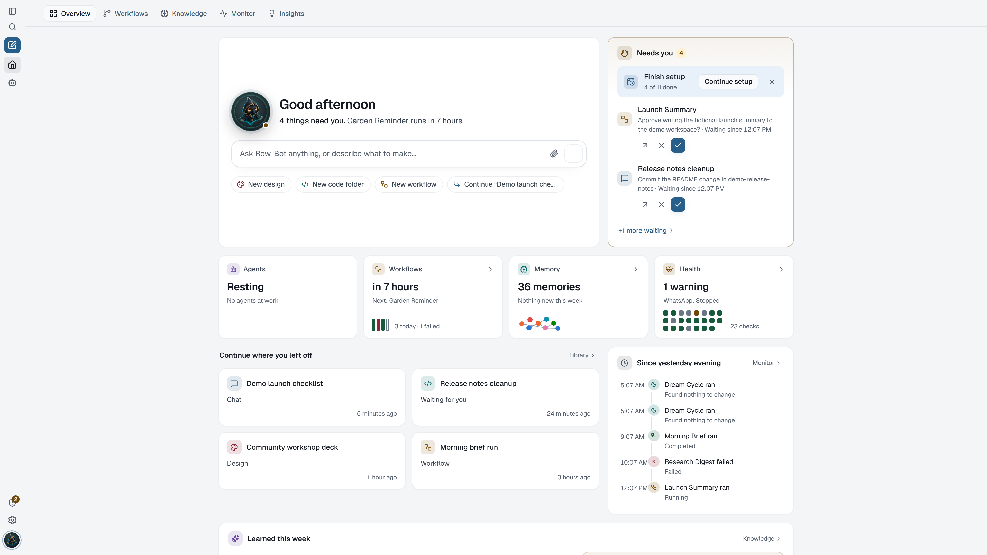Open the agents robot icon in sidebar

pyautogui.click(x=12, y=82)
